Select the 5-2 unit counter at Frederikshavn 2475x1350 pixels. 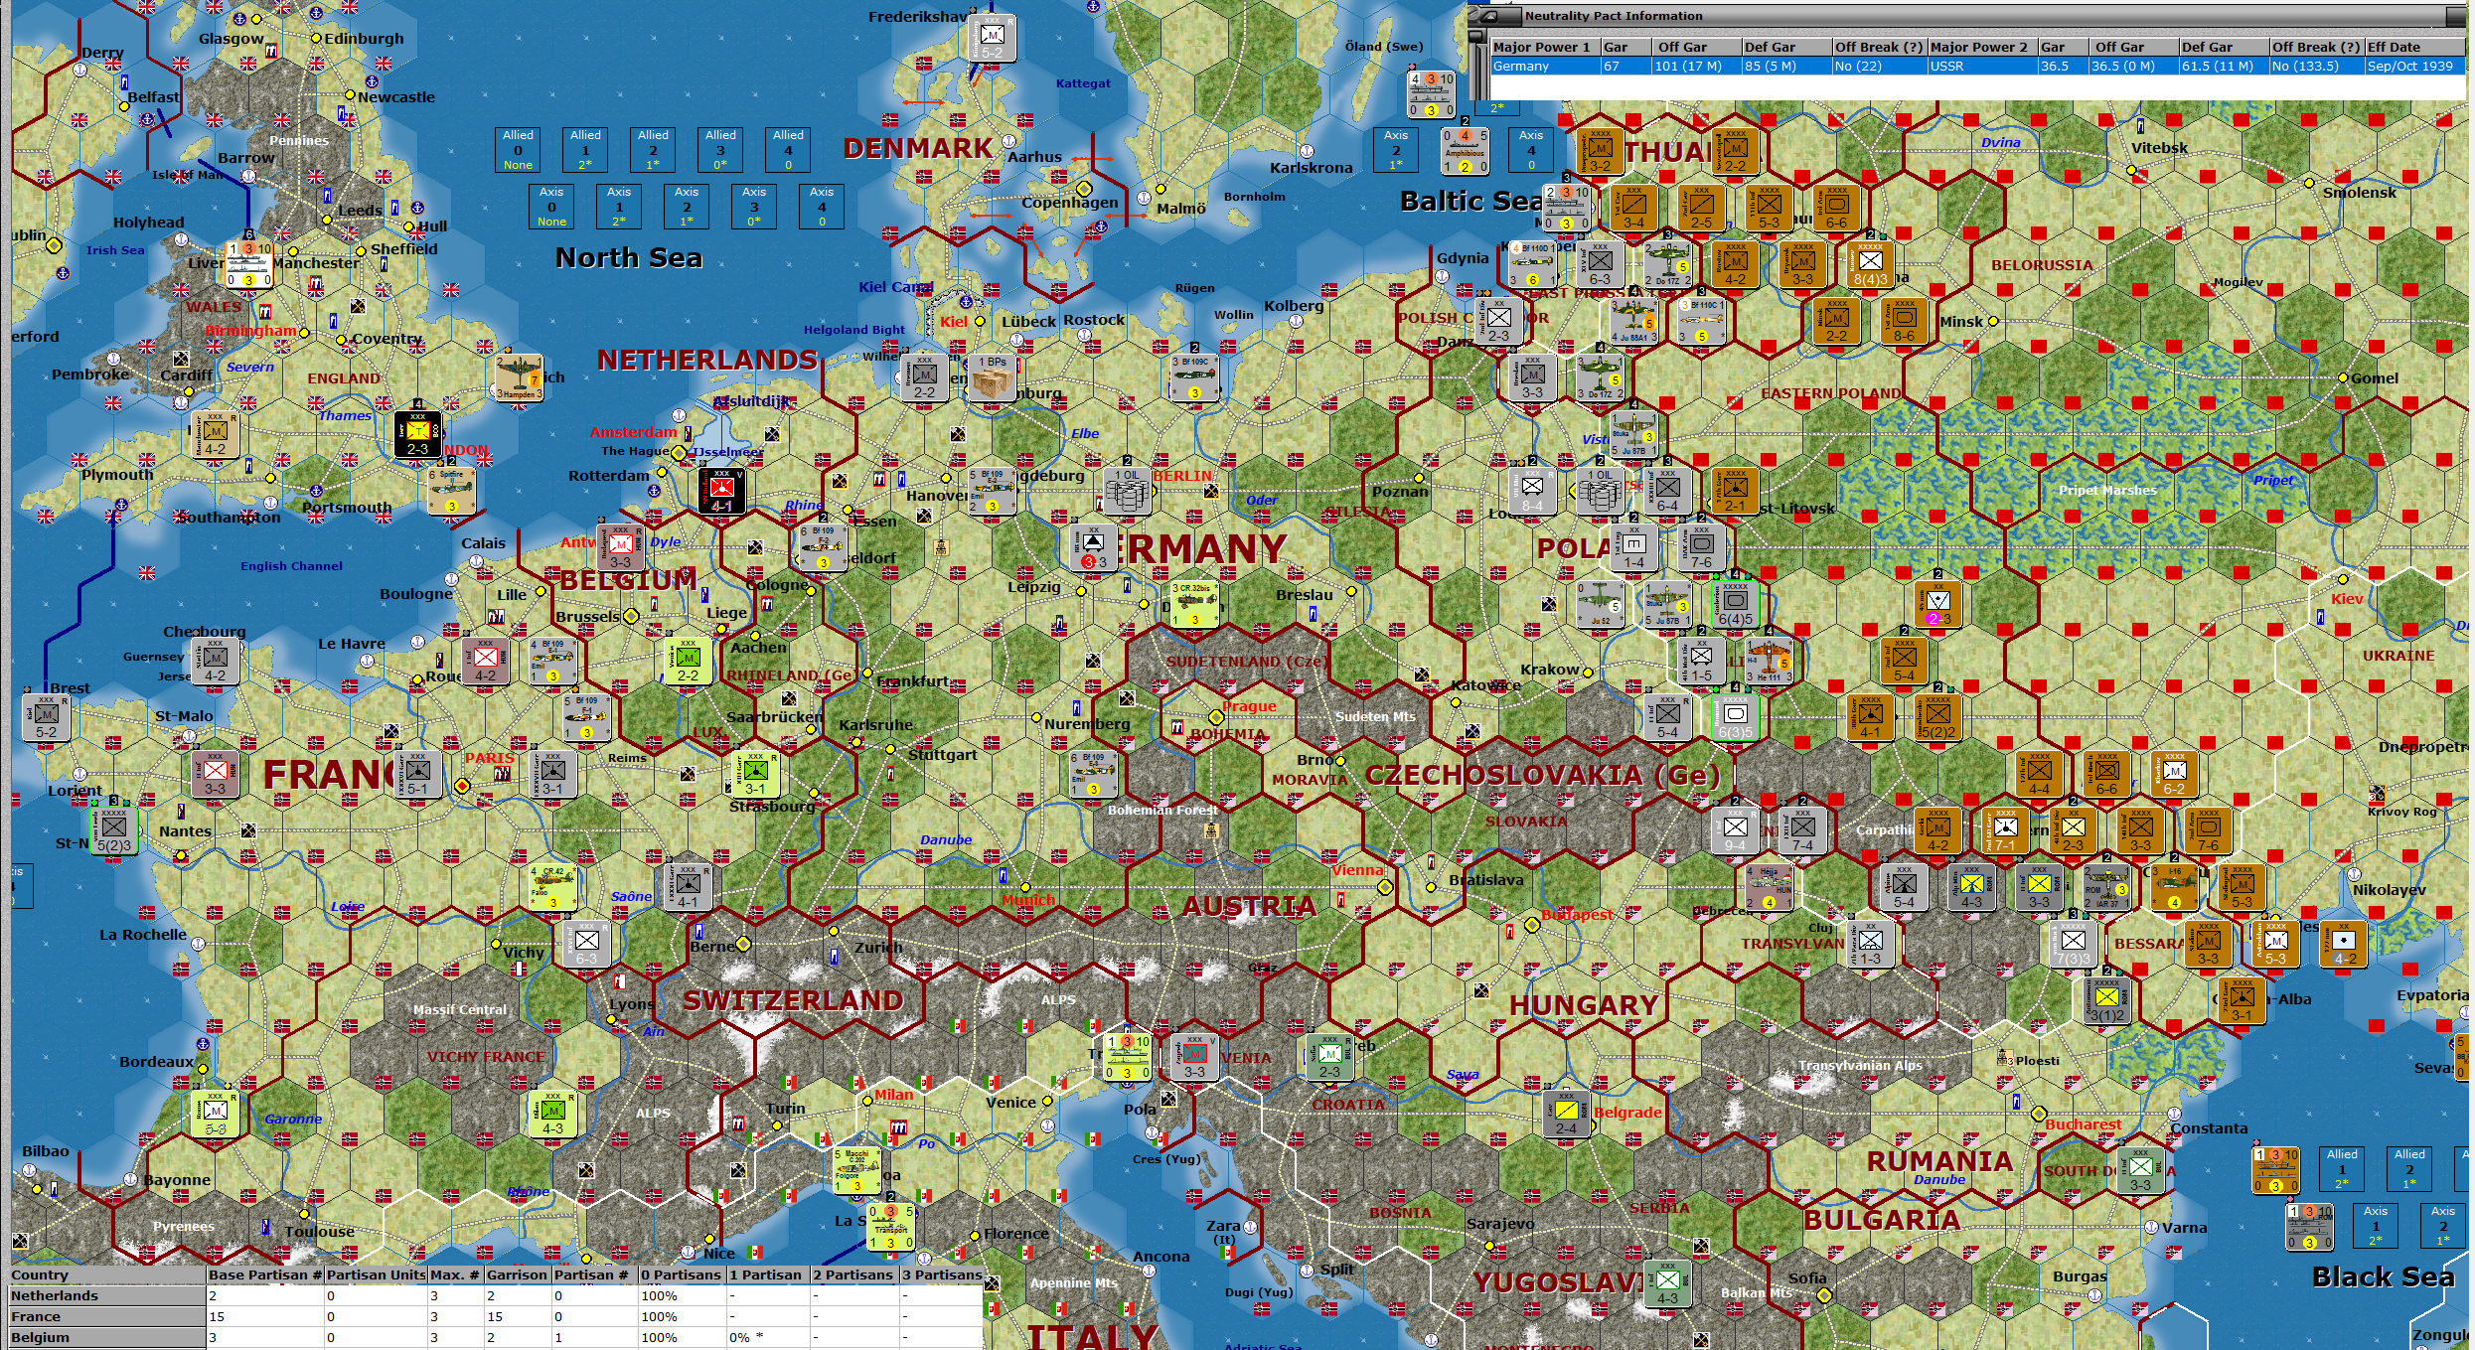click(992, 38)
